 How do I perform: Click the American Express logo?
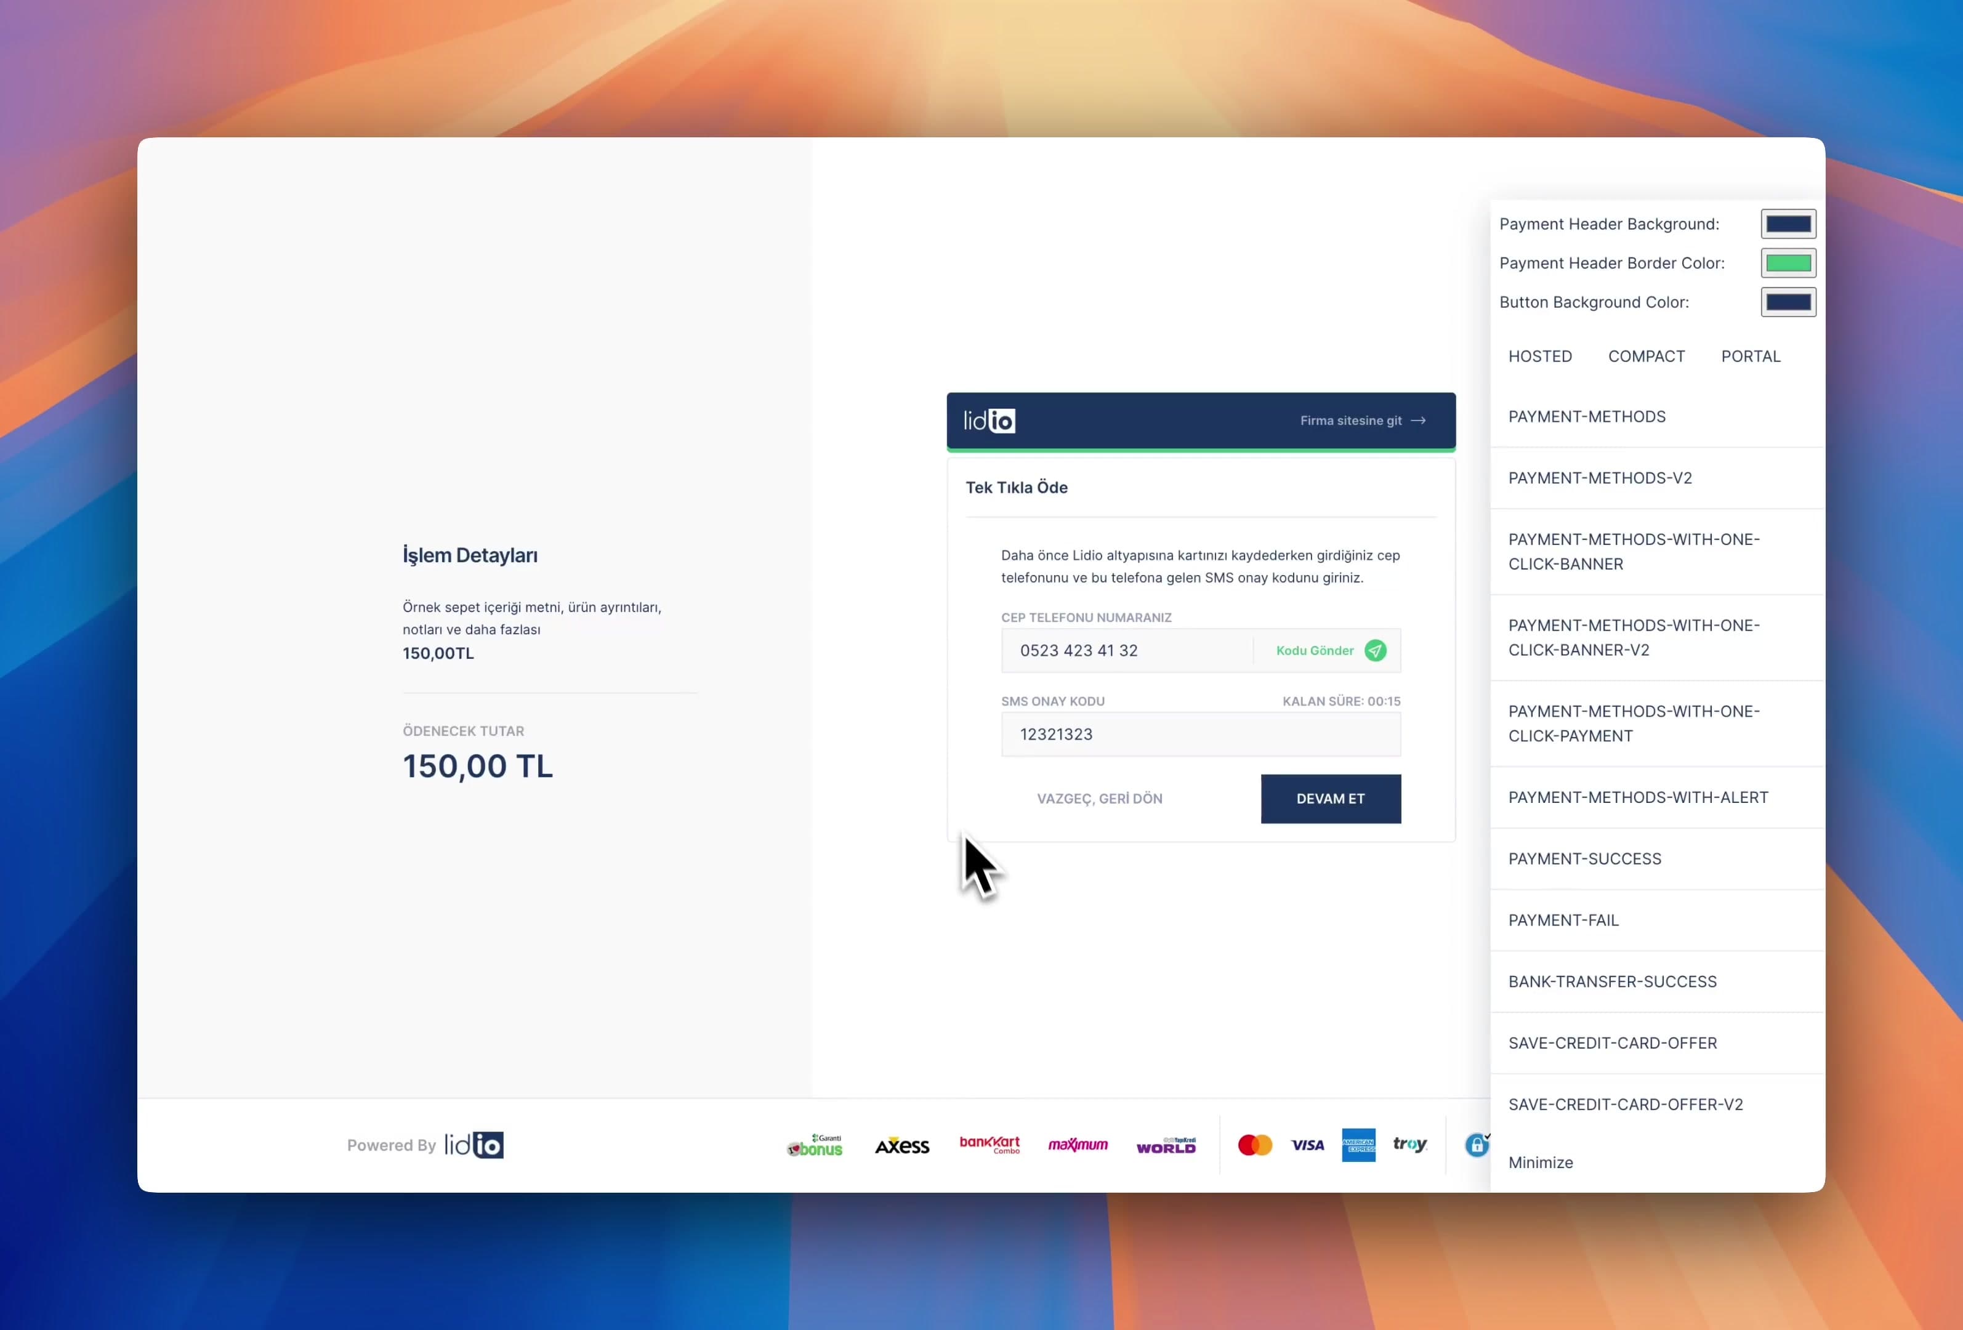pyautogui.click(x=1358, y=1145)
